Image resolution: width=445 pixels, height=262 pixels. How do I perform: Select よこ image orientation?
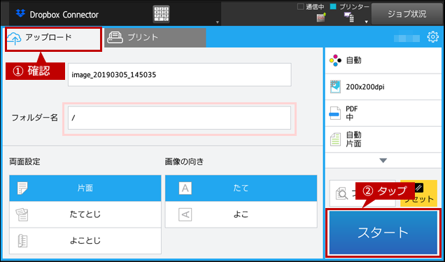coord(241,214)
